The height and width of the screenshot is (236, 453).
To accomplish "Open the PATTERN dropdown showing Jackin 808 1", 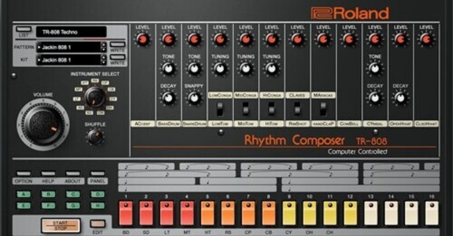I will [68, 47].
